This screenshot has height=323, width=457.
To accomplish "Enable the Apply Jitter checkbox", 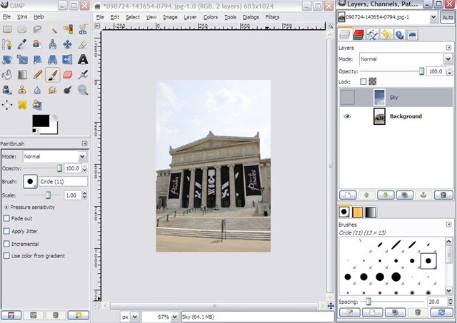I will 6,231.
